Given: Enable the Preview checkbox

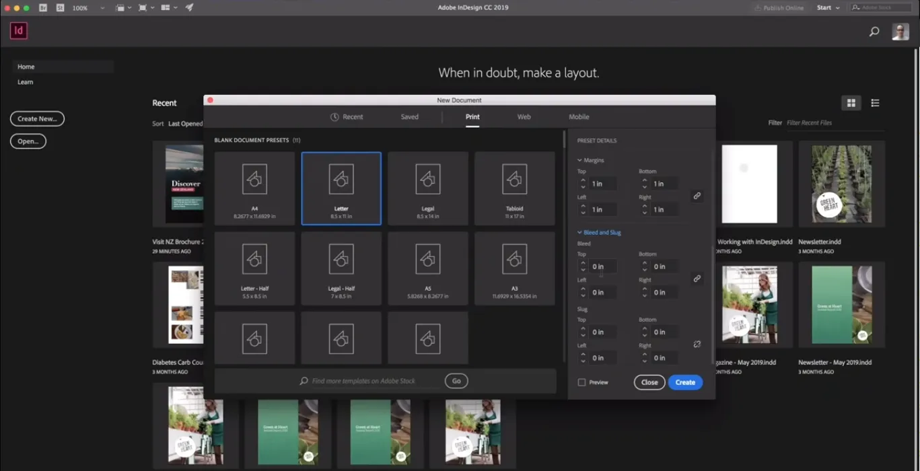Looking at the screenshot, I should [581, 382].
